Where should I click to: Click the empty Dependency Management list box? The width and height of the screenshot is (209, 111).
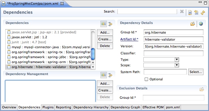tap(50, 91)
